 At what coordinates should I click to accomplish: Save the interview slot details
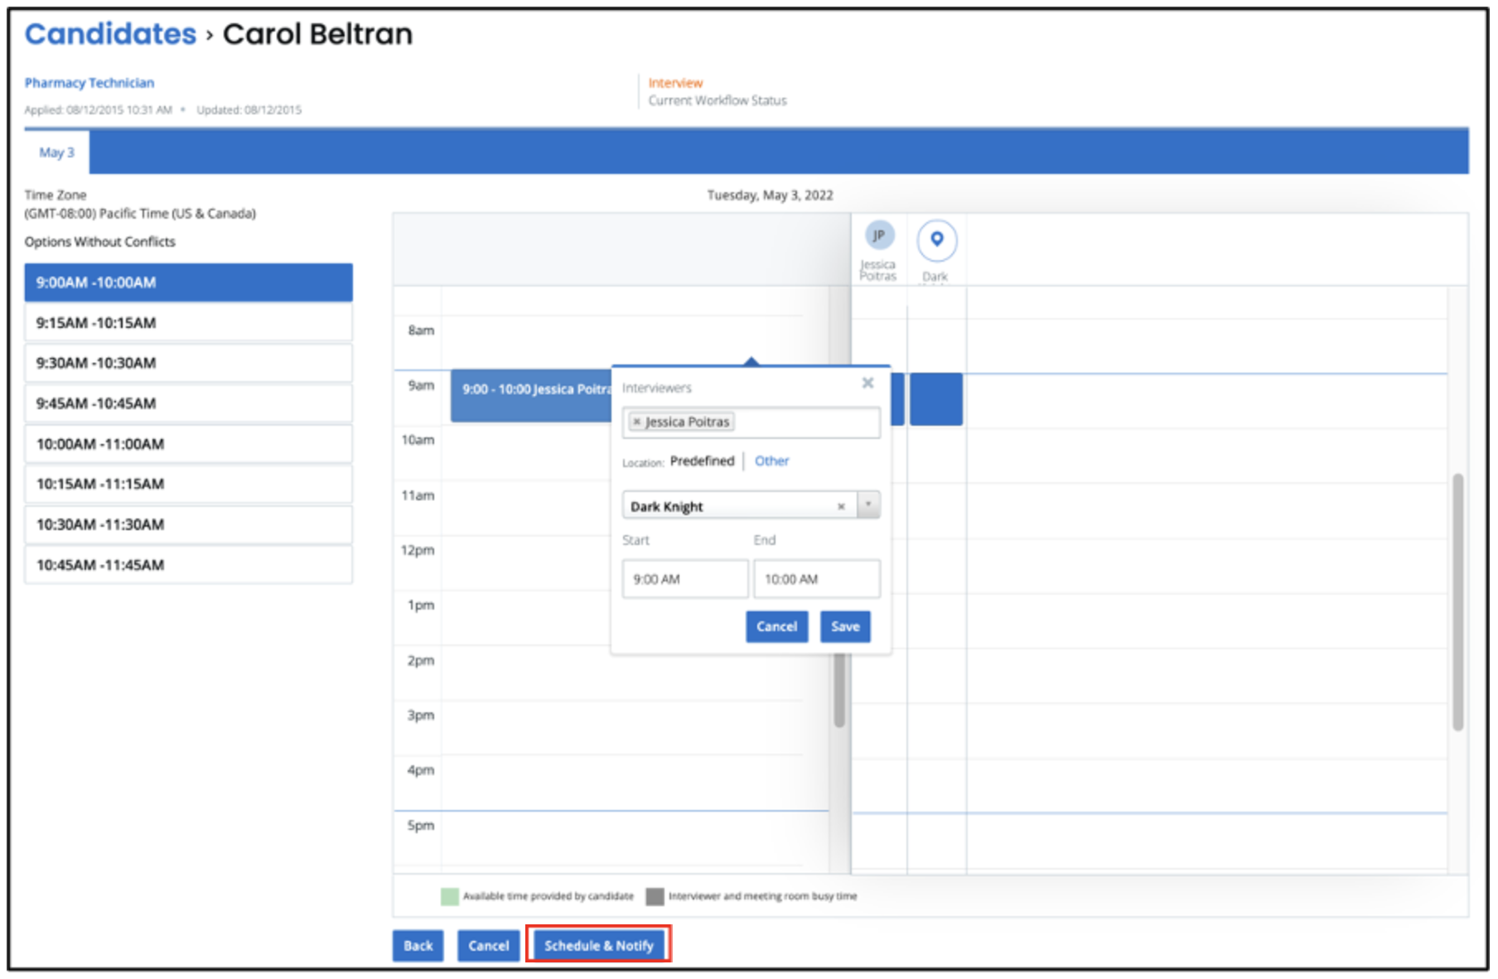tap(845, 626)
